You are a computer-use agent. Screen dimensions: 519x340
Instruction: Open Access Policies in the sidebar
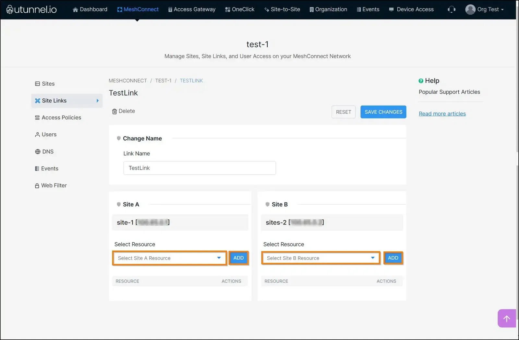[58, 117]
